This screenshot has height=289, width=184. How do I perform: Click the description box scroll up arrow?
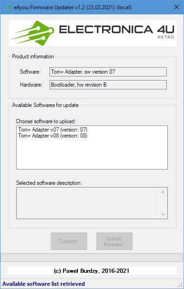[x=163, y=192]
